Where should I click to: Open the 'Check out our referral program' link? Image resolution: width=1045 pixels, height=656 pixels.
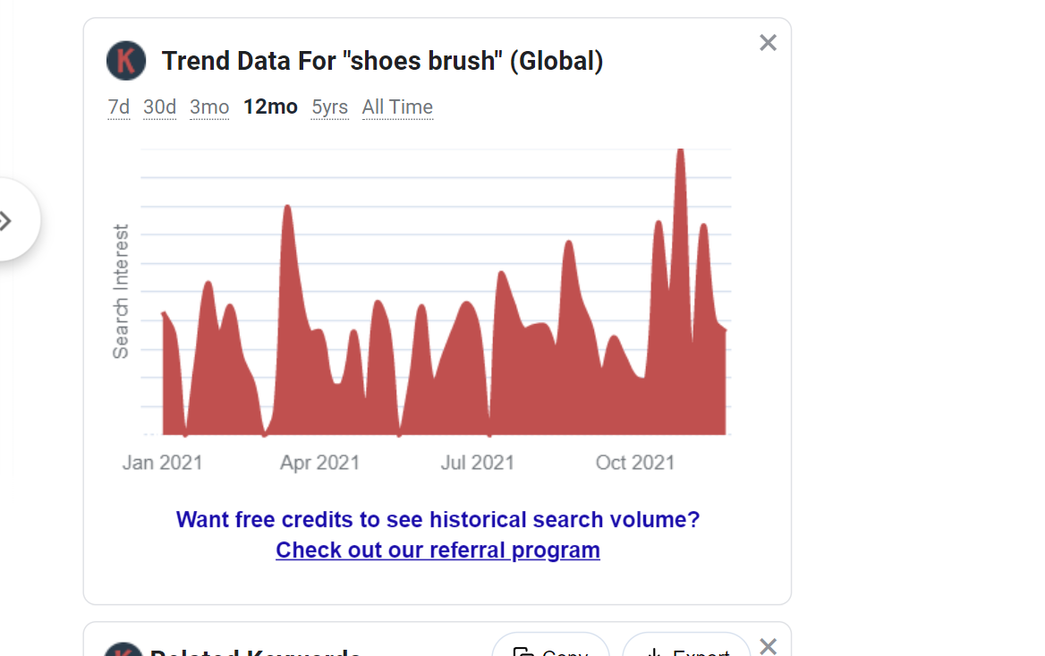pyautogui.click(x=438, y=550)
